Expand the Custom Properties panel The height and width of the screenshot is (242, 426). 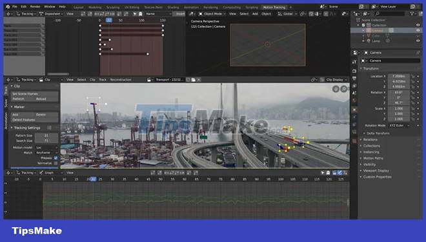pos(377,177)
